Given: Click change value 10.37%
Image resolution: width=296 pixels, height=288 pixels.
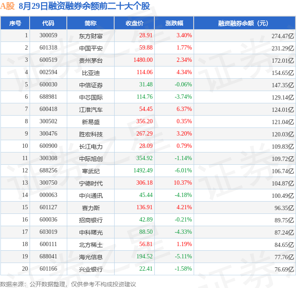Looking at the screenshot, I should [183, 183].
